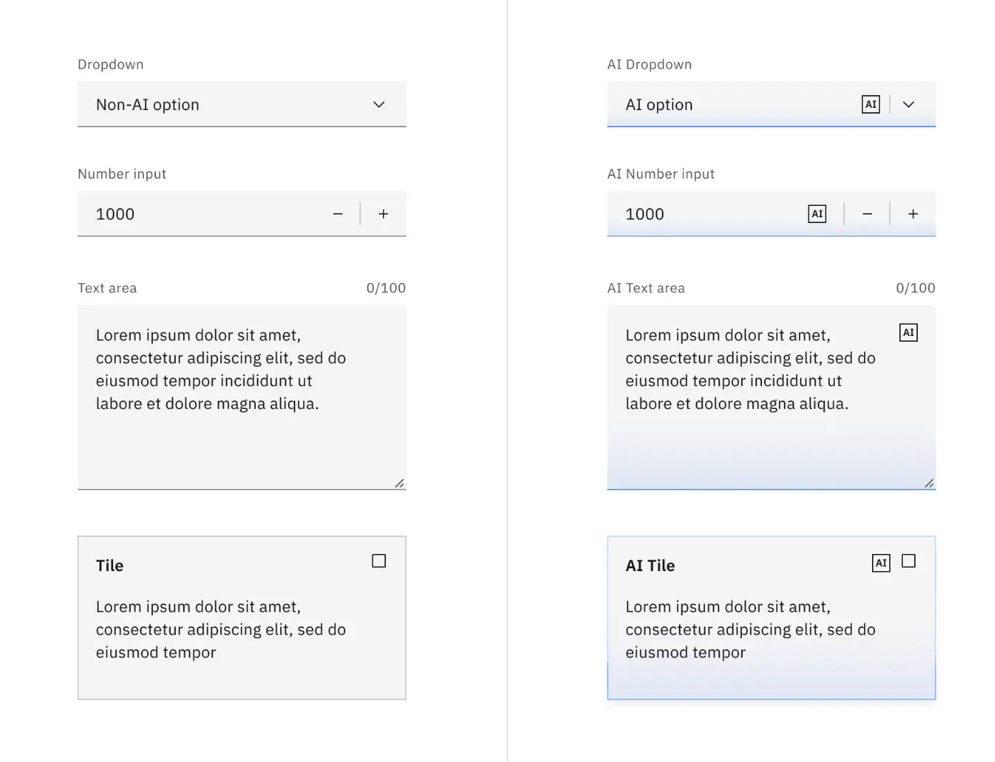Click the AI label icon in AI Dropdown
Screen dimensions: 995x762
click(870, 104)
